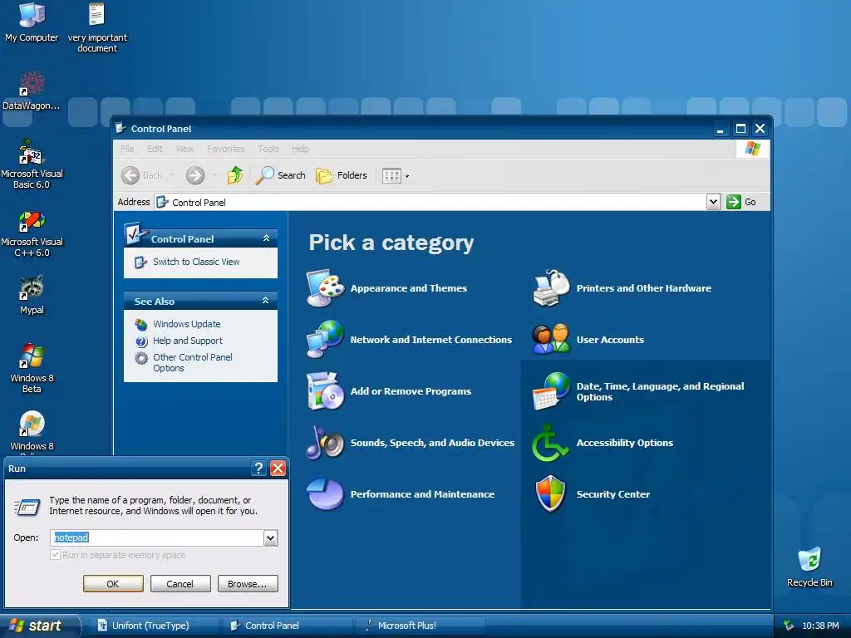Open Sounds, Speech, and Audio Devices icon
The width and height of the screenshot is (851, 638).
(x=325, y=442)
